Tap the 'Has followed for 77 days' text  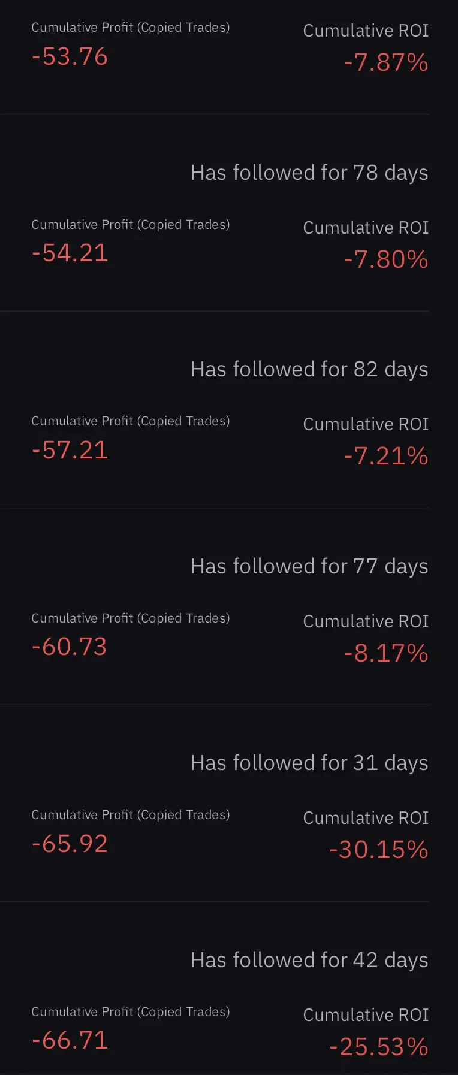tap(309, 566)
